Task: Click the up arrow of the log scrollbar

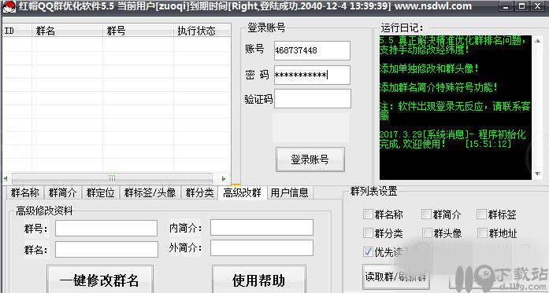Action: point(537,41)
